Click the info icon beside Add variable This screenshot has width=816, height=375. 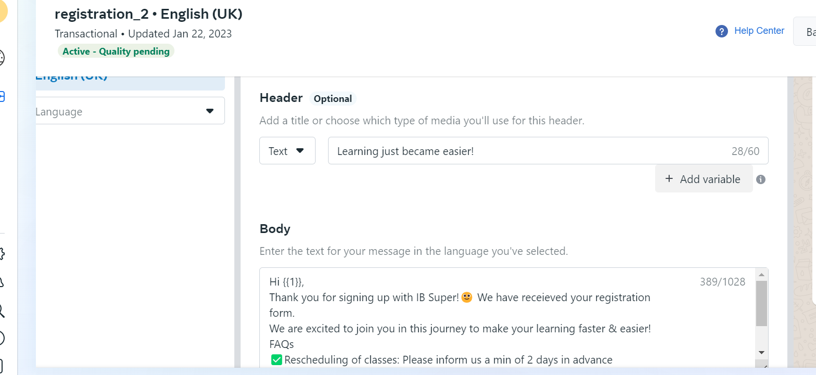(761, 179)
